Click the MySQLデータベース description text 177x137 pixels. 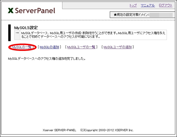[93, 35]
